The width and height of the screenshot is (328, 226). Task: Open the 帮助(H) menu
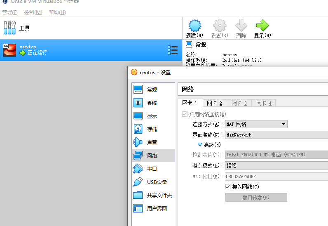[x=57, y=12]
